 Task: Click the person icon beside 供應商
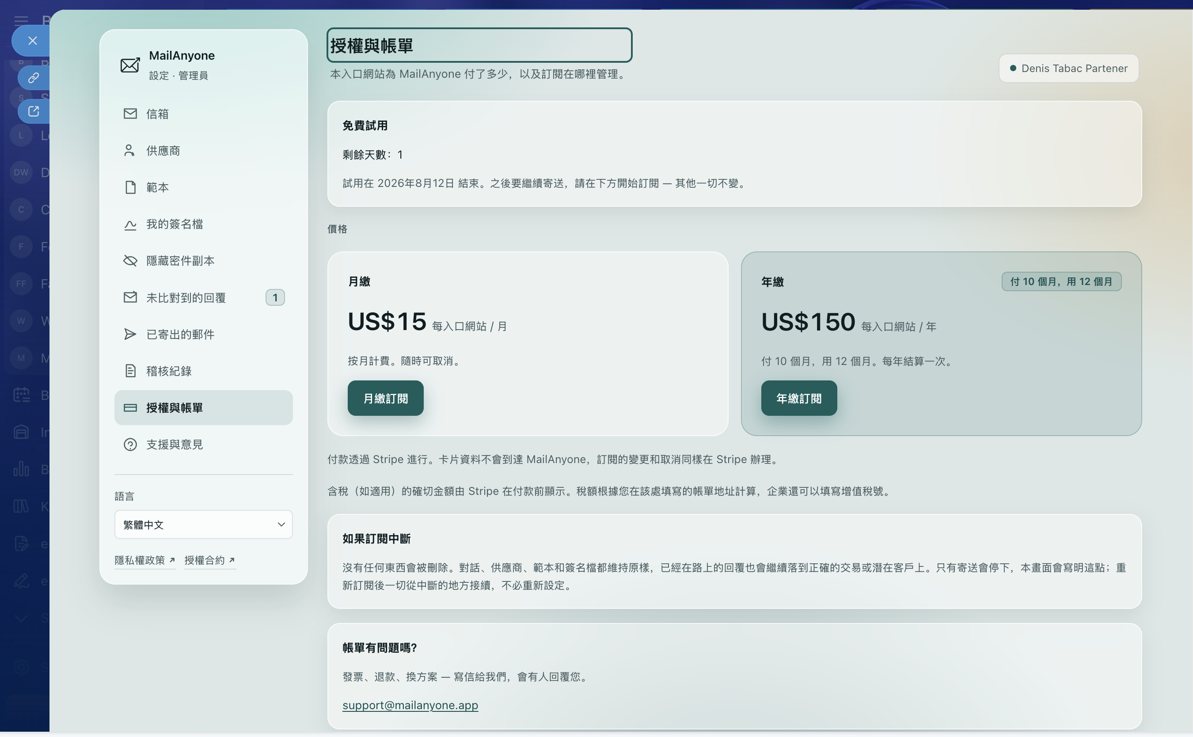pos(129,151)
